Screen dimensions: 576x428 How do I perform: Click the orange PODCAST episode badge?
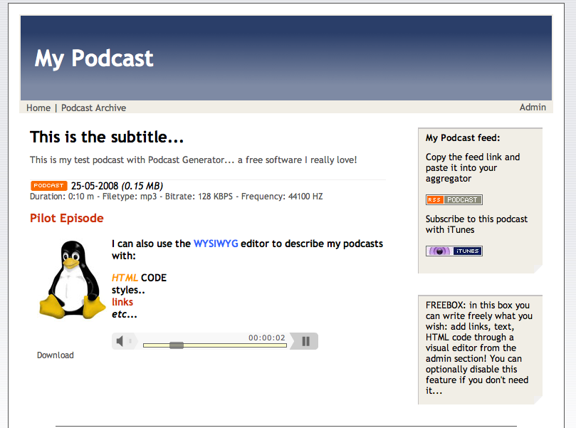pyautogui.click(x=48, y=185)
